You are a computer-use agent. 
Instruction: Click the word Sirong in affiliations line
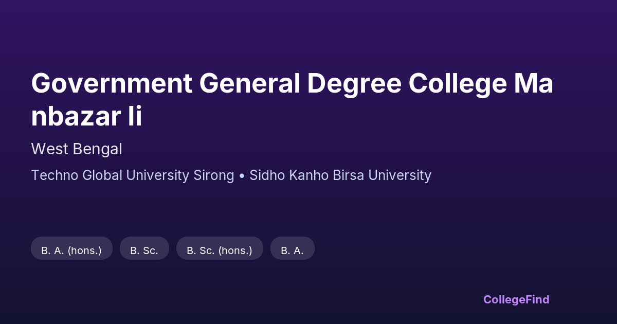click(x=213, y=175)
